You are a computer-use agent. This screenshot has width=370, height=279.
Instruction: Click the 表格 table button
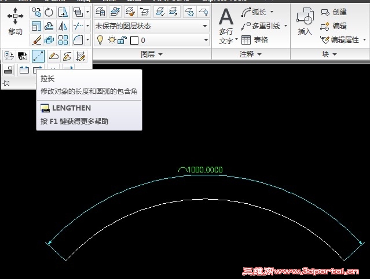click(x=255, y=39)
